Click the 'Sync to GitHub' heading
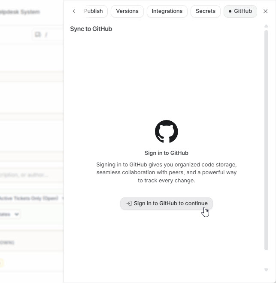This screenshot has width=276, height=283. [91, 29]
